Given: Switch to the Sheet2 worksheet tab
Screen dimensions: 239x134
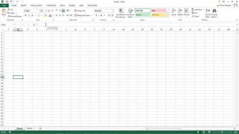Looking at the screenshot, I should pos(29,128).
